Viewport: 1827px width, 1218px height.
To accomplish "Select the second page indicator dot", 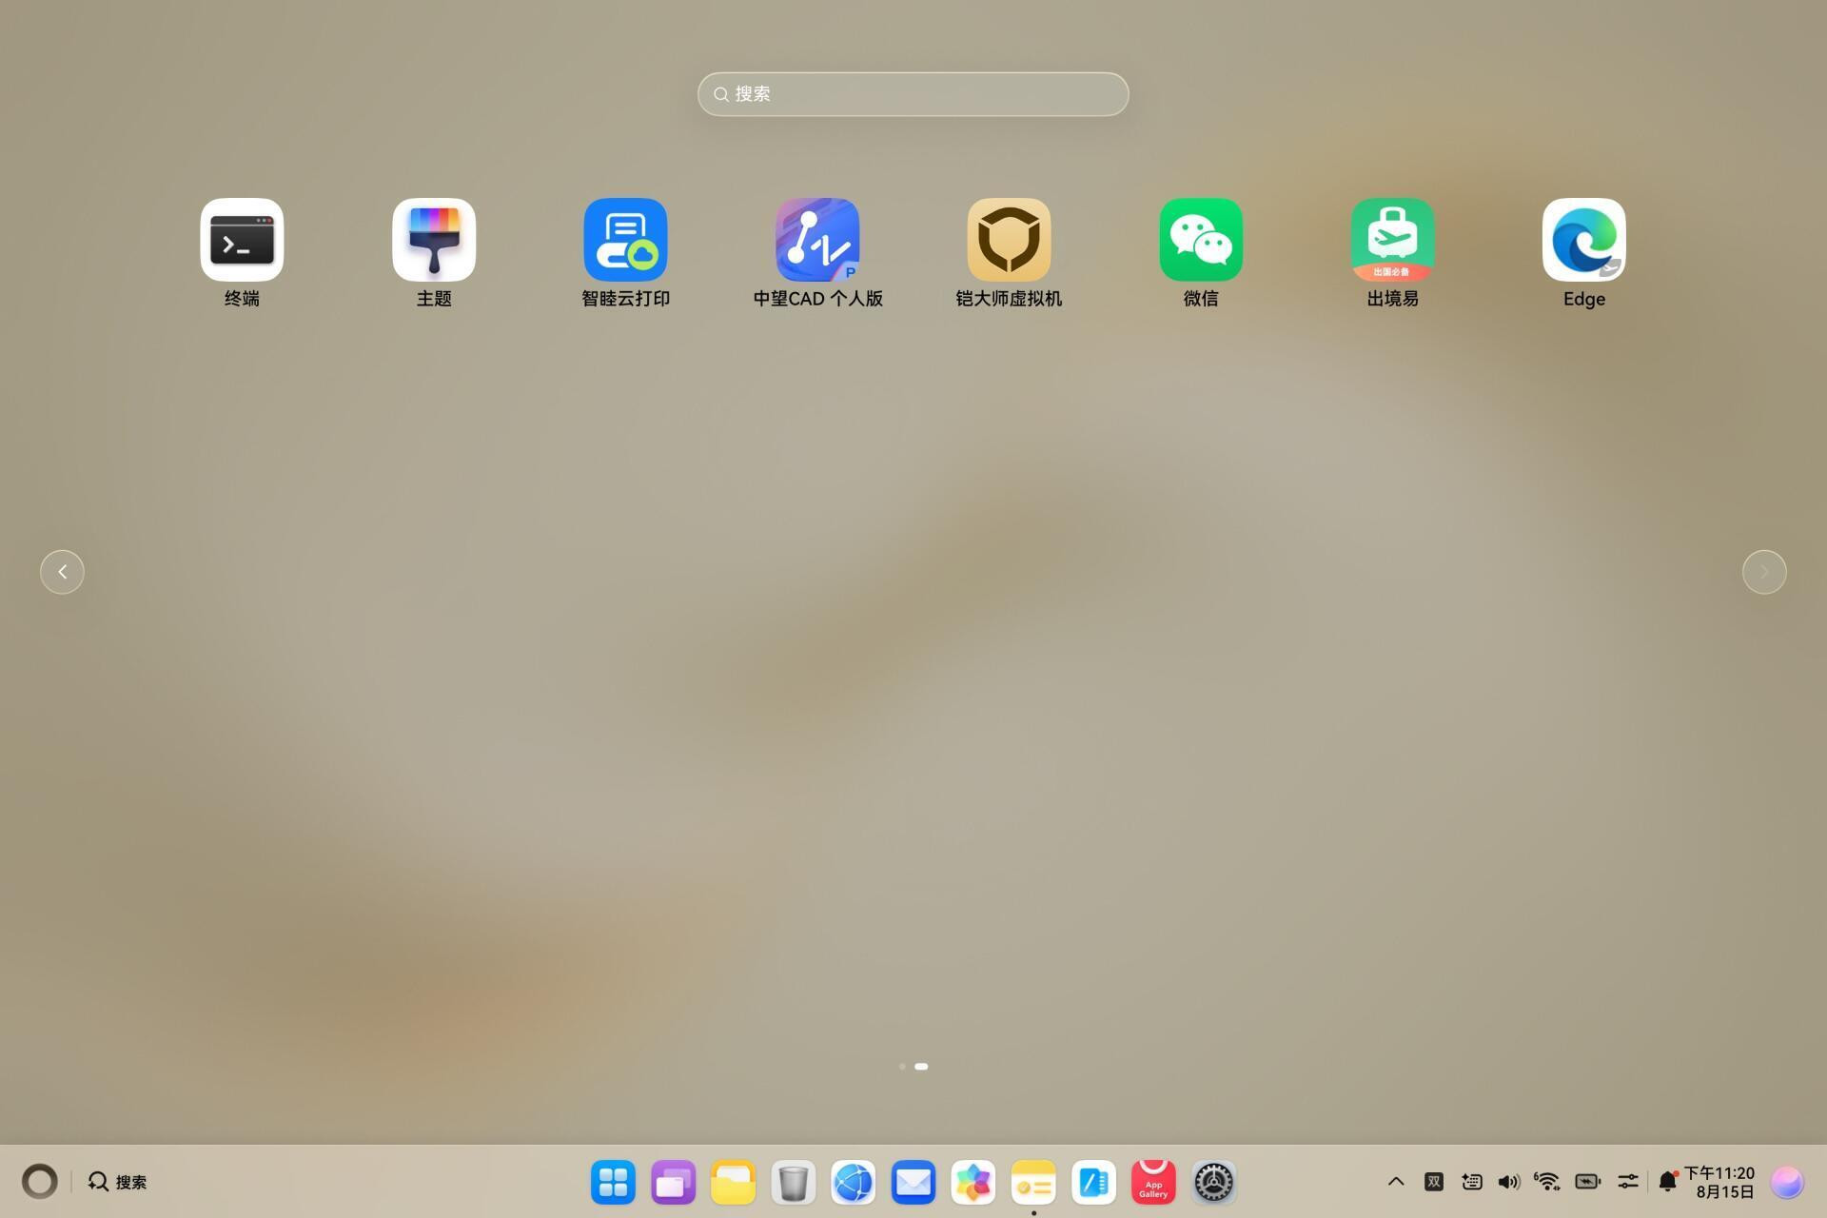I will pos(921,1067).
